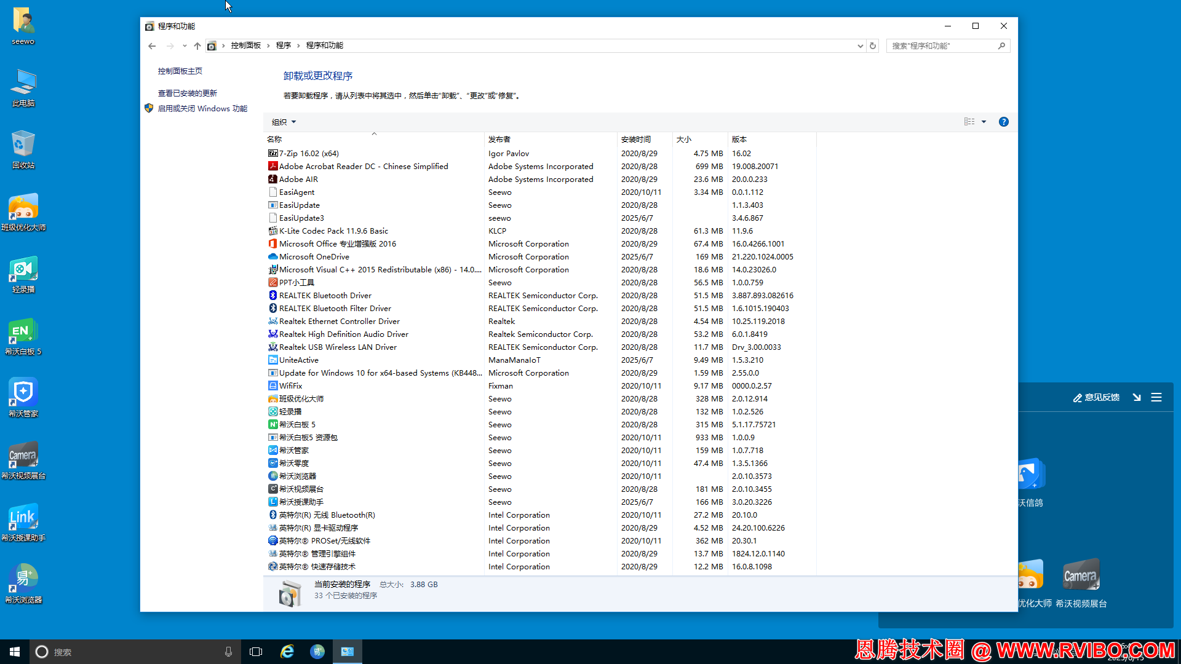Open 班级优化大师 desktop shortcut
Viewport: 1181px width, 664px height.
tap(23, 212)
